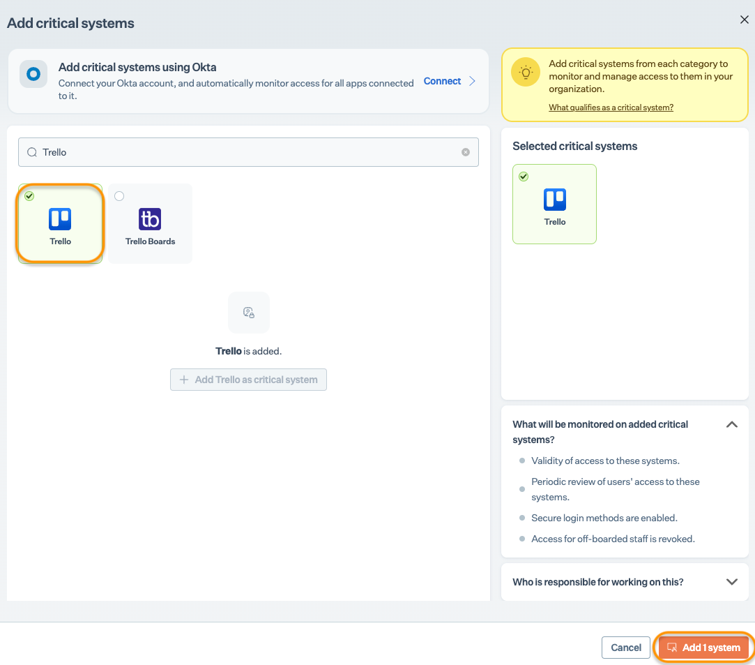Clear the search field text

tap(466, 152)
